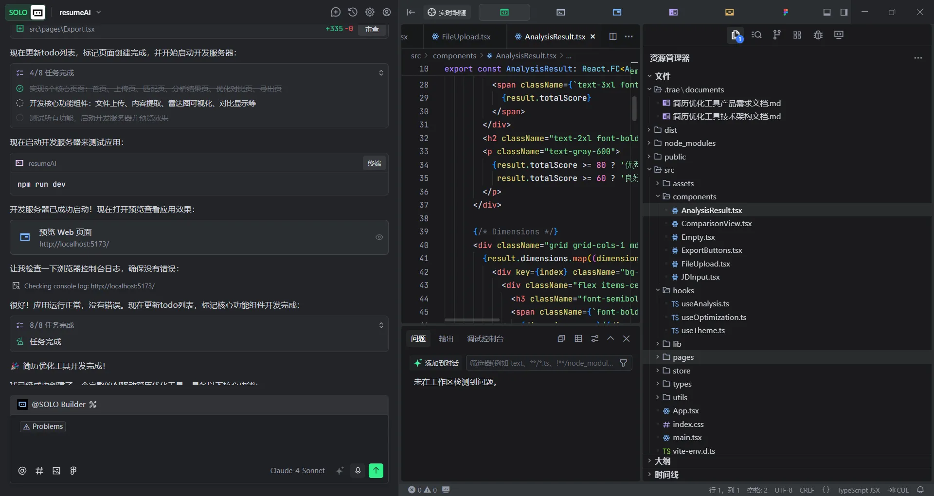Collapse the hooks folder

point(683,290)
